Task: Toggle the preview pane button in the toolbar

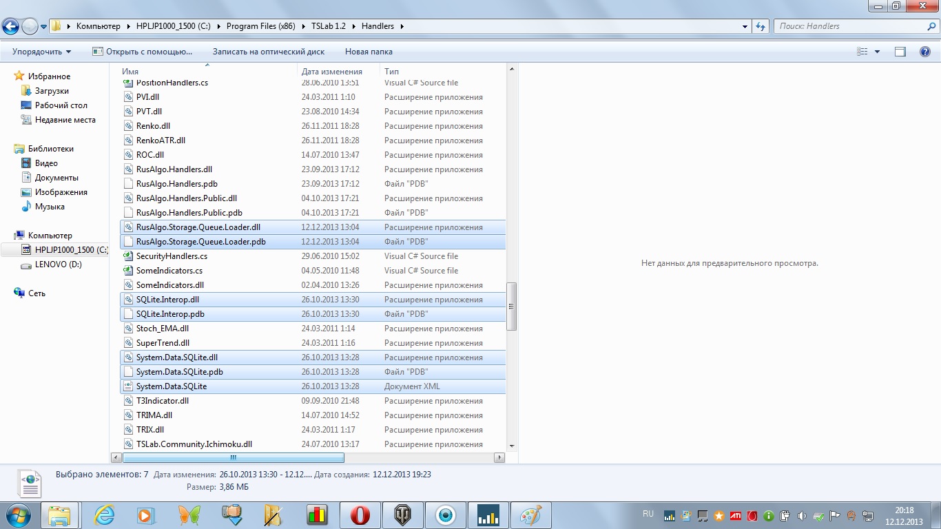Action: pyautogui.click(x=900, y=52)
